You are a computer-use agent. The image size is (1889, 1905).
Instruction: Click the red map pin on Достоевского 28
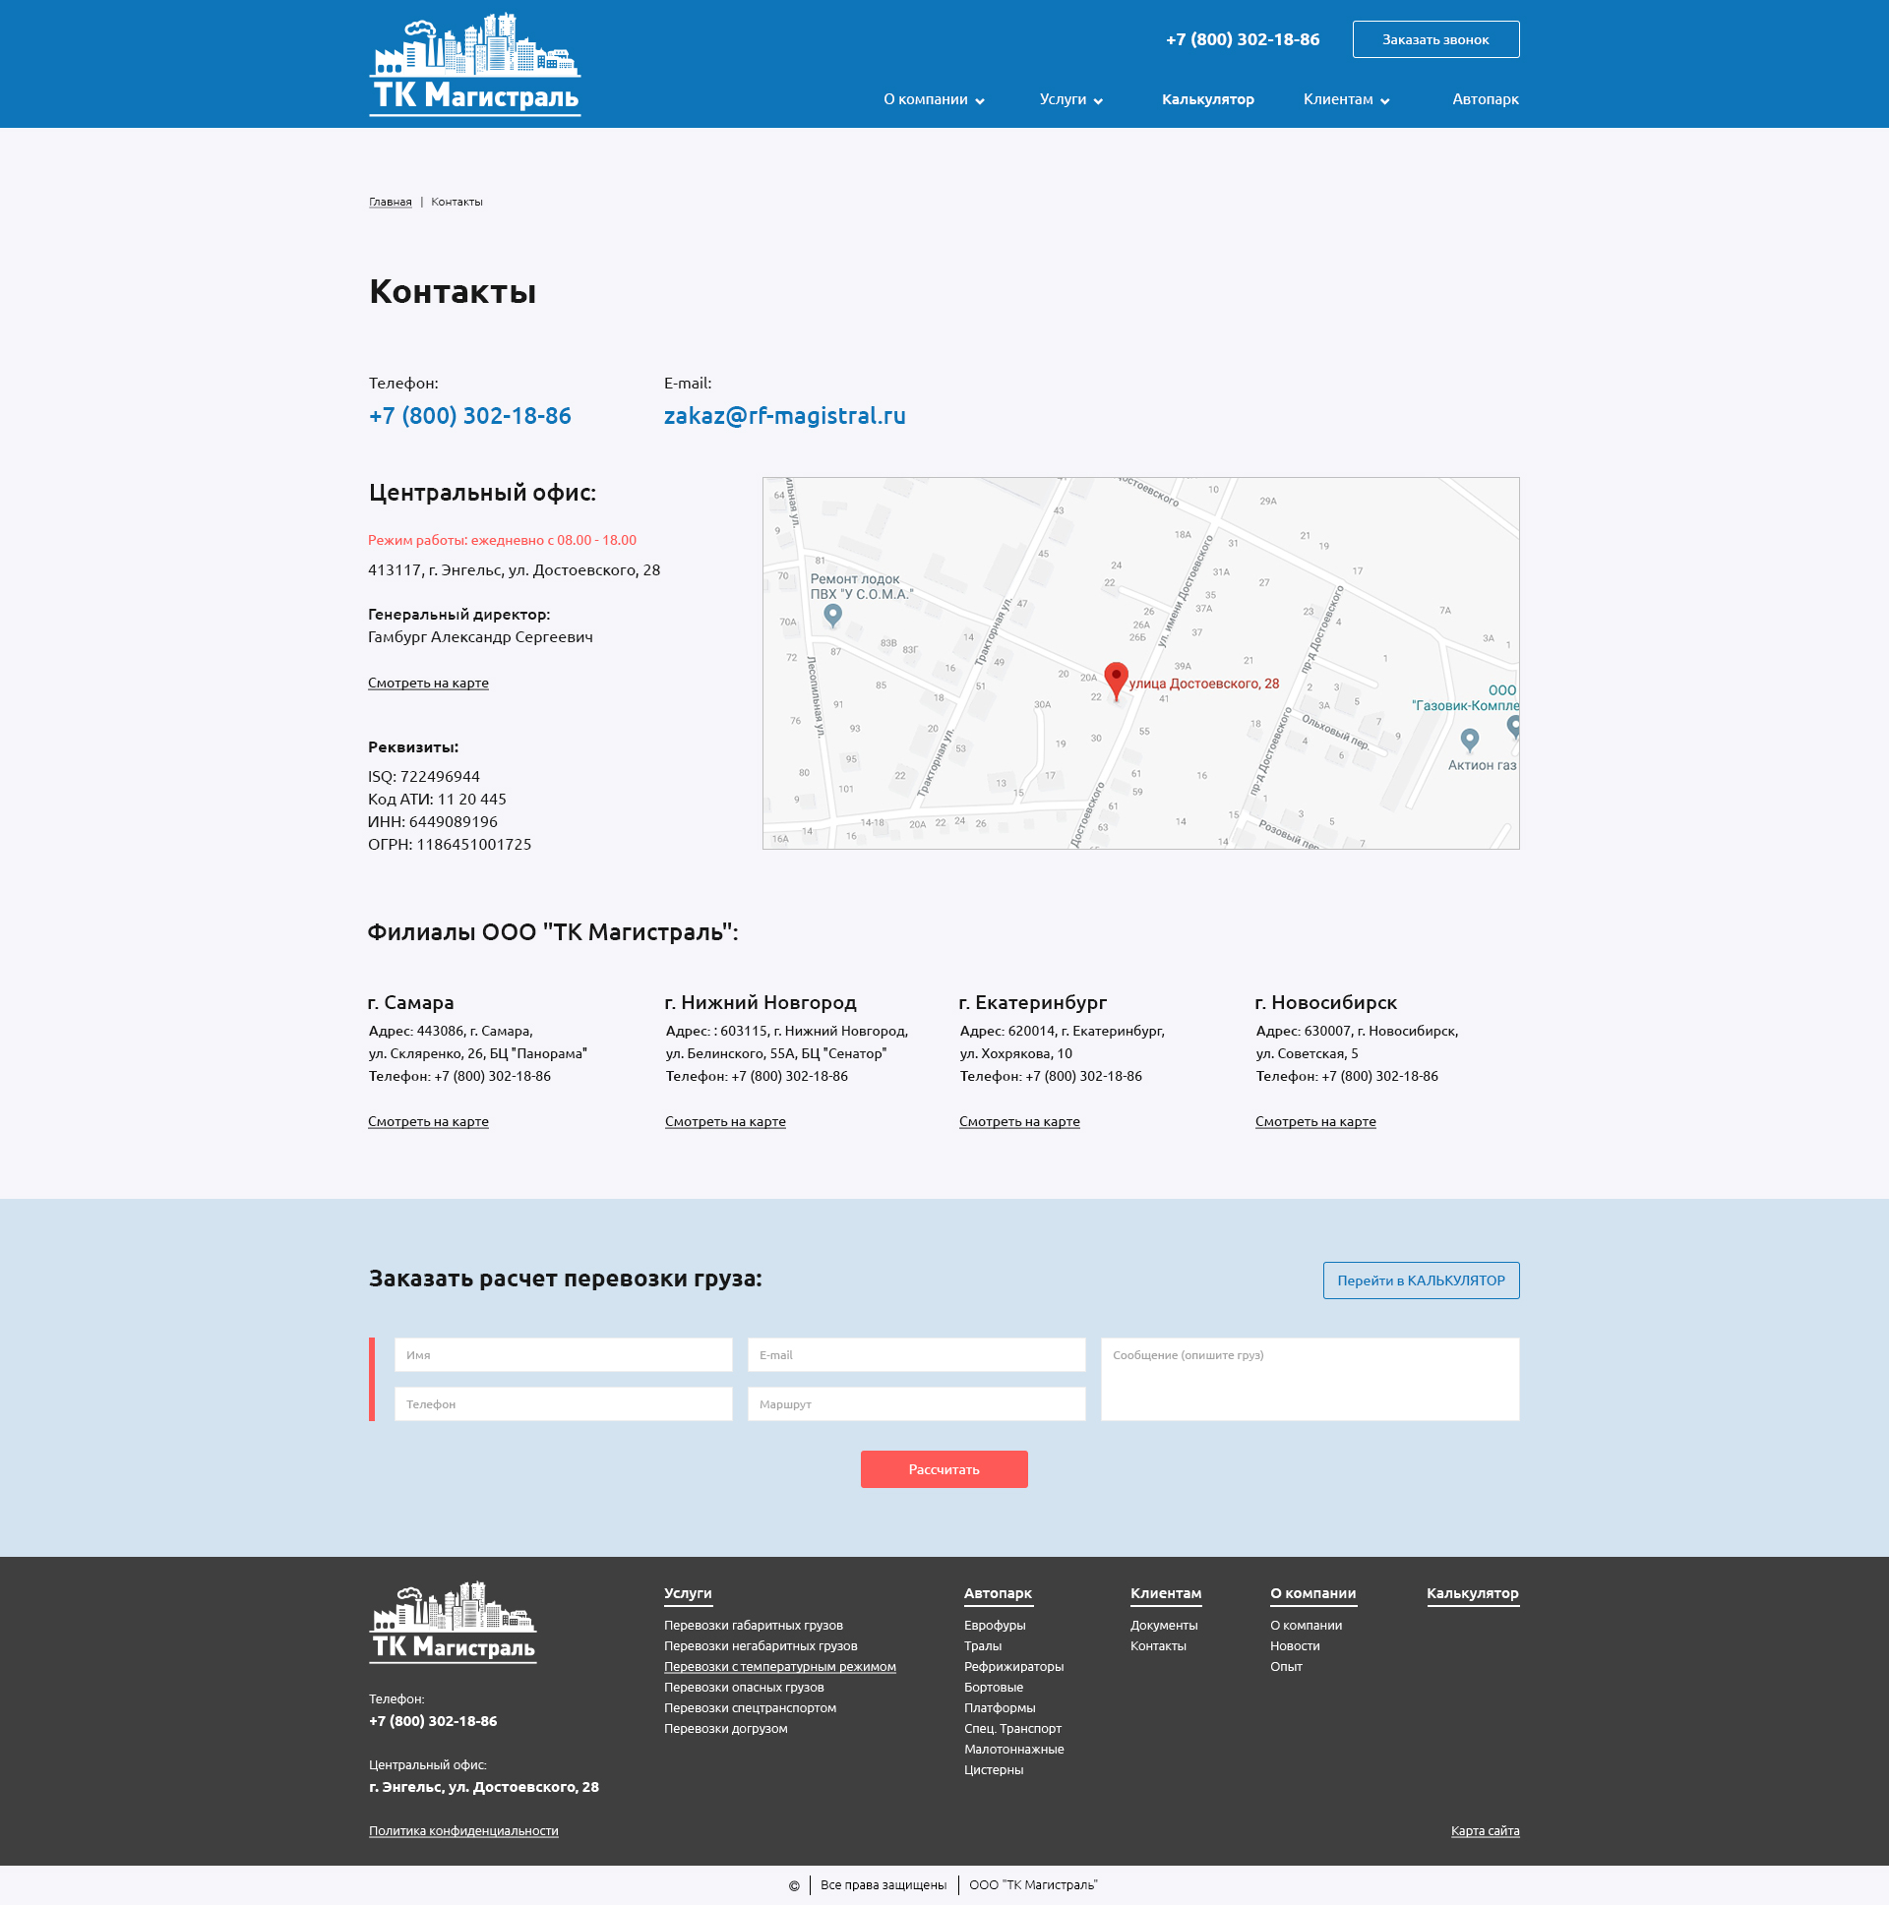[1116, 679]
